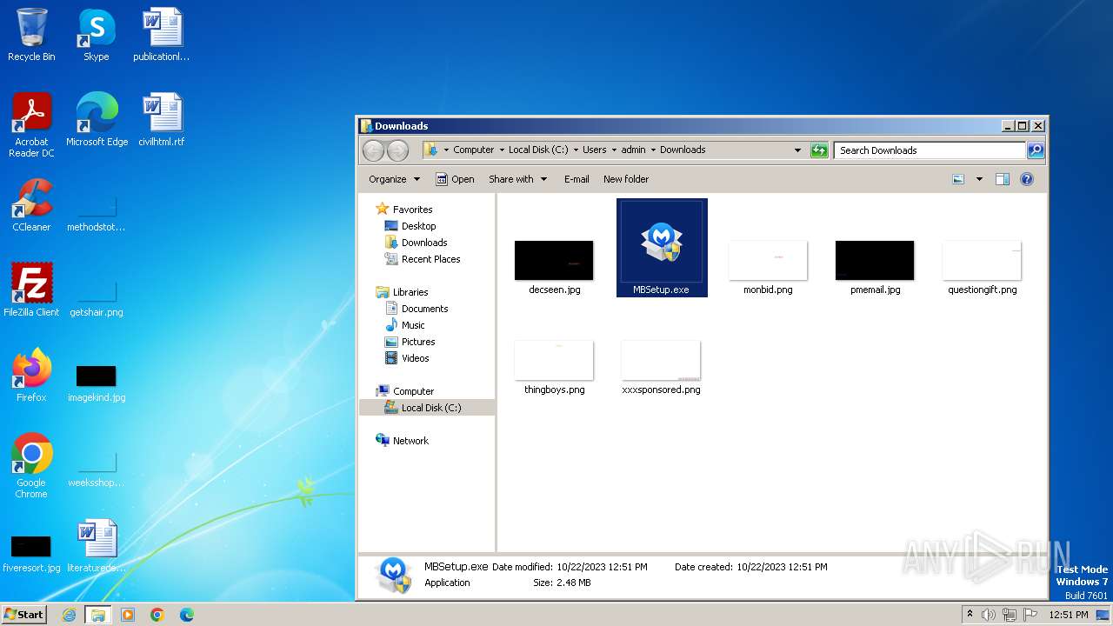Select methodstot desktop file
Viewport: 1113px width, 626px height.
tap(96, 214)
